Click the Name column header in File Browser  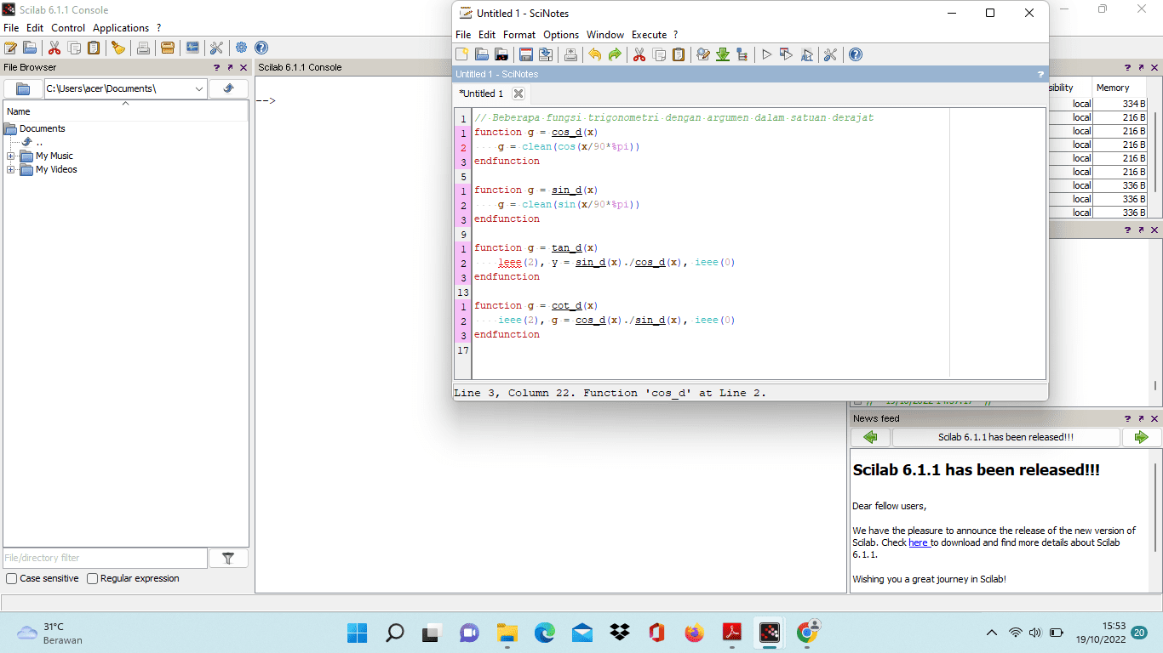click(x=125, y=111)
